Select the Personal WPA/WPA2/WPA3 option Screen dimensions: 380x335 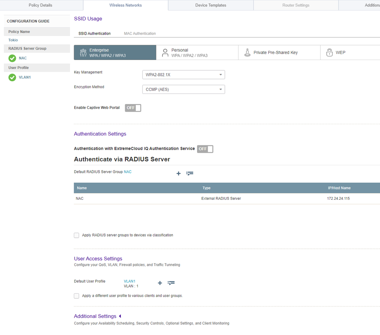(x=197, y=53)
